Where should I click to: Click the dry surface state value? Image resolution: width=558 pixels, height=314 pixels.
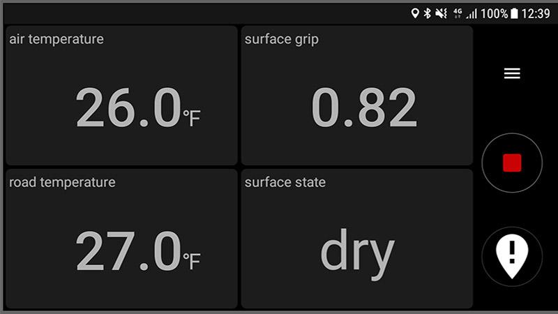click(x=357, y=253)
